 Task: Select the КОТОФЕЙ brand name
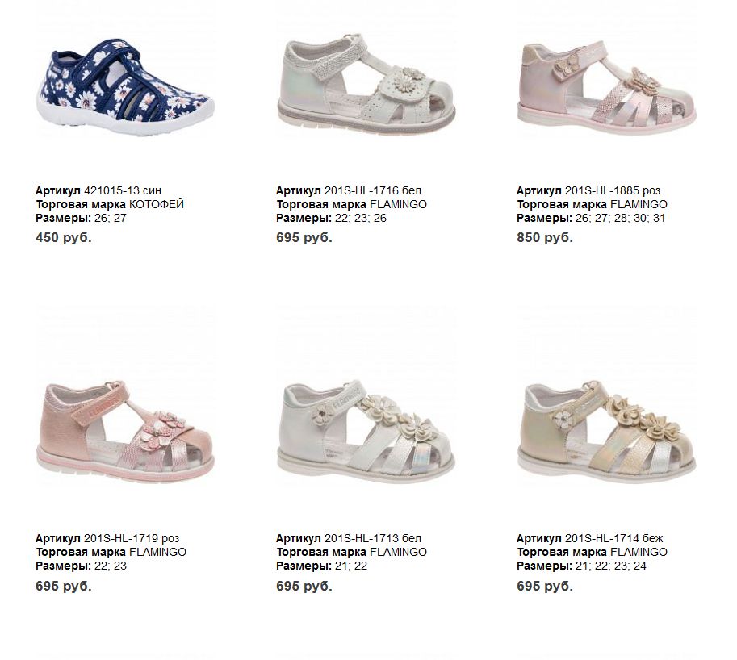[157, 204]
